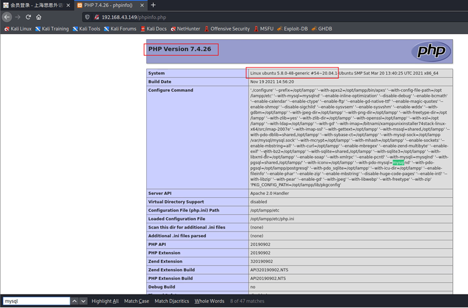Click the insecure connection lock icon
Screen dimensions: 468x308
coord(97,17)
